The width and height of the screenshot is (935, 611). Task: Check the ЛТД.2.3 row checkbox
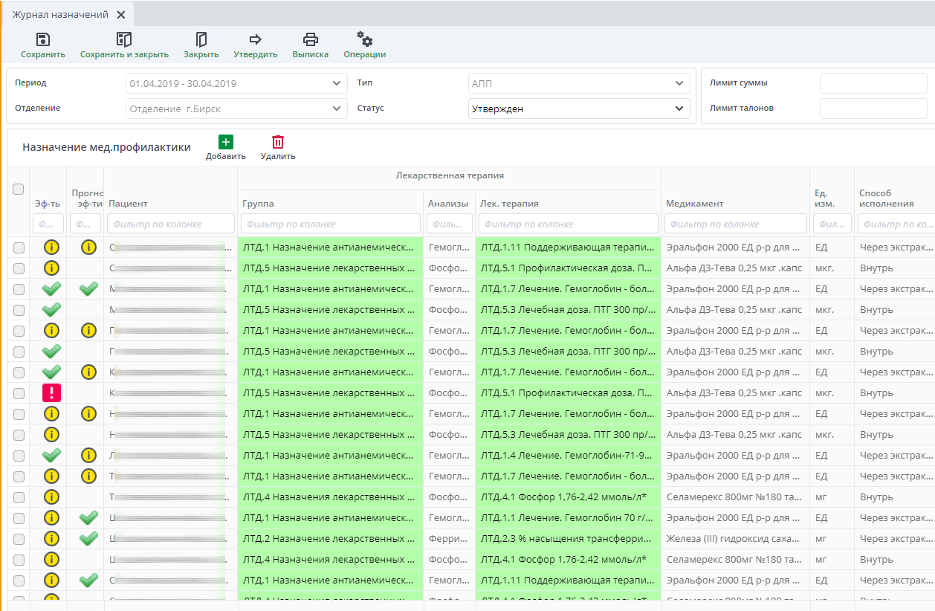[19, 539]
